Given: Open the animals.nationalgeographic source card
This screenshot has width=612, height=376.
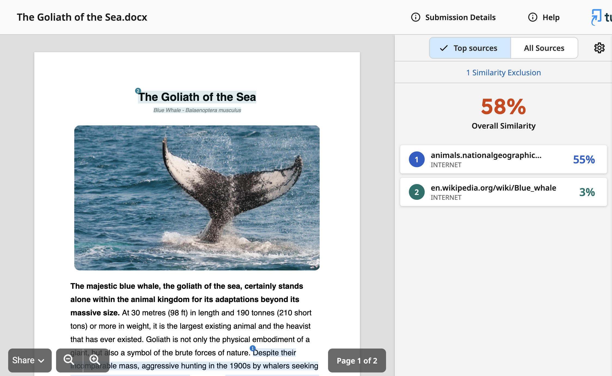Looking at the screenshot, I should pyautogui.click(x=503, y=159).
